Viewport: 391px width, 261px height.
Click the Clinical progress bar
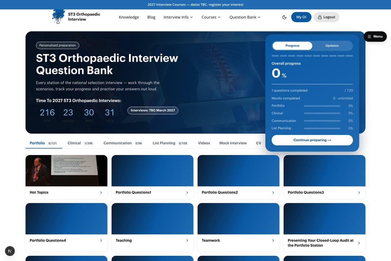click(322, 114)
